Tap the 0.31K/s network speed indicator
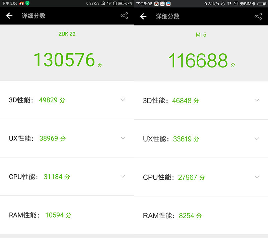 pos(212,4)
